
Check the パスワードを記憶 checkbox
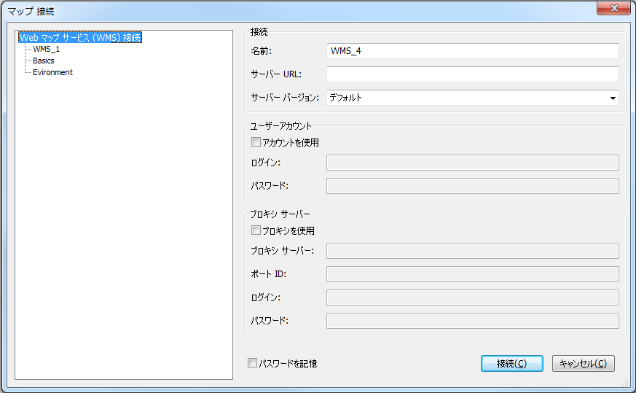(252, 363)
